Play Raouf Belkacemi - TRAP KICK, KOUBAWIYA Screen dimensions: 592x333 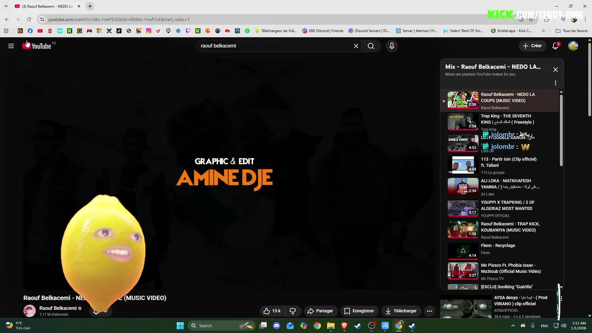[500, 230]
